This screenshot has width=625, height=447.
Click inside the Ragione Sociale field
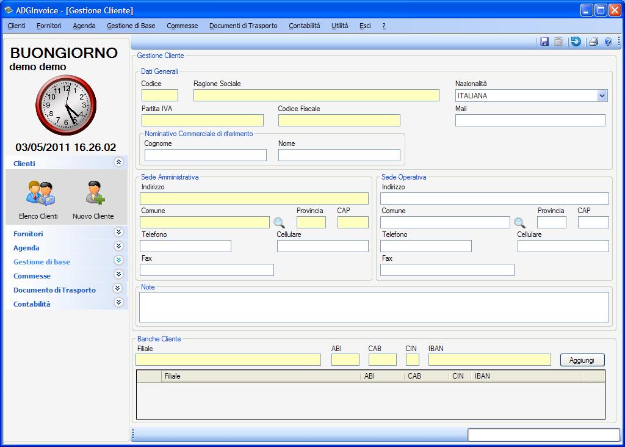coord(316,95)
